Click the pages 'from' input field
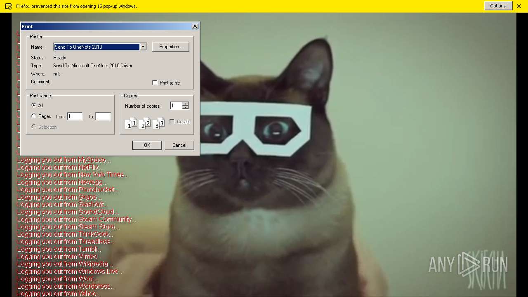 tap(75, 117)
